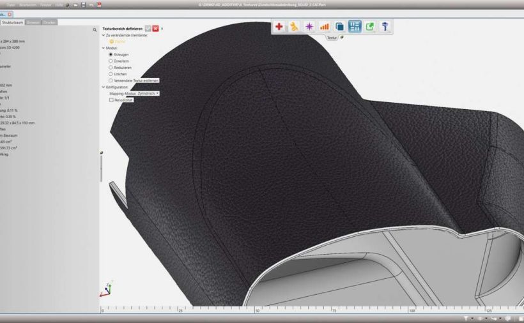
Task: Select the orange bar chart toolbar icon
Action: (325, 26)
